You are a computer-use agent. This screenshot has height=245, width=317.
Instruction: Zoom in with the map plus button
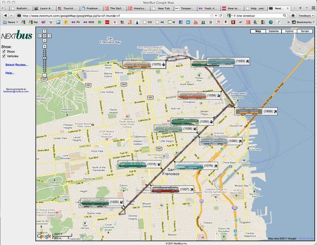click(45, 46)
